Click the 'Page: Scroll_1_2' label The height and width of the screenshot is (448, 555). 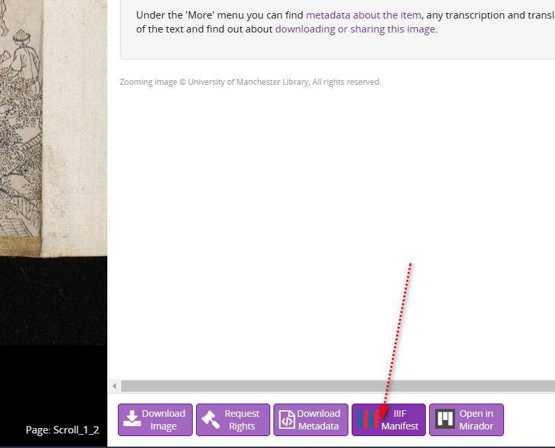(x=62, y=429)
